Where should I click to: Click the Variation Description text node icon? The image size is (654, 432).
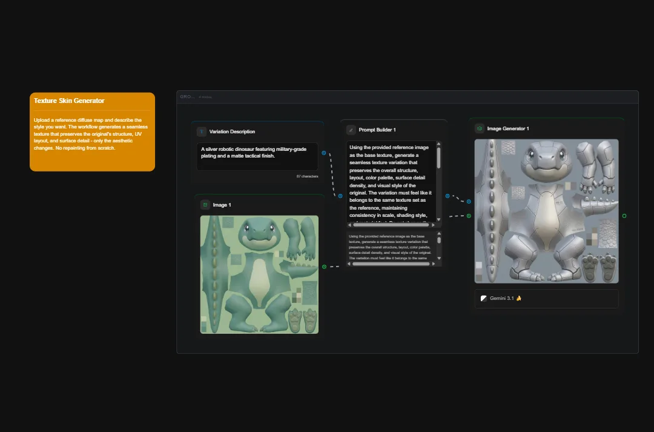tap(202, 131)
